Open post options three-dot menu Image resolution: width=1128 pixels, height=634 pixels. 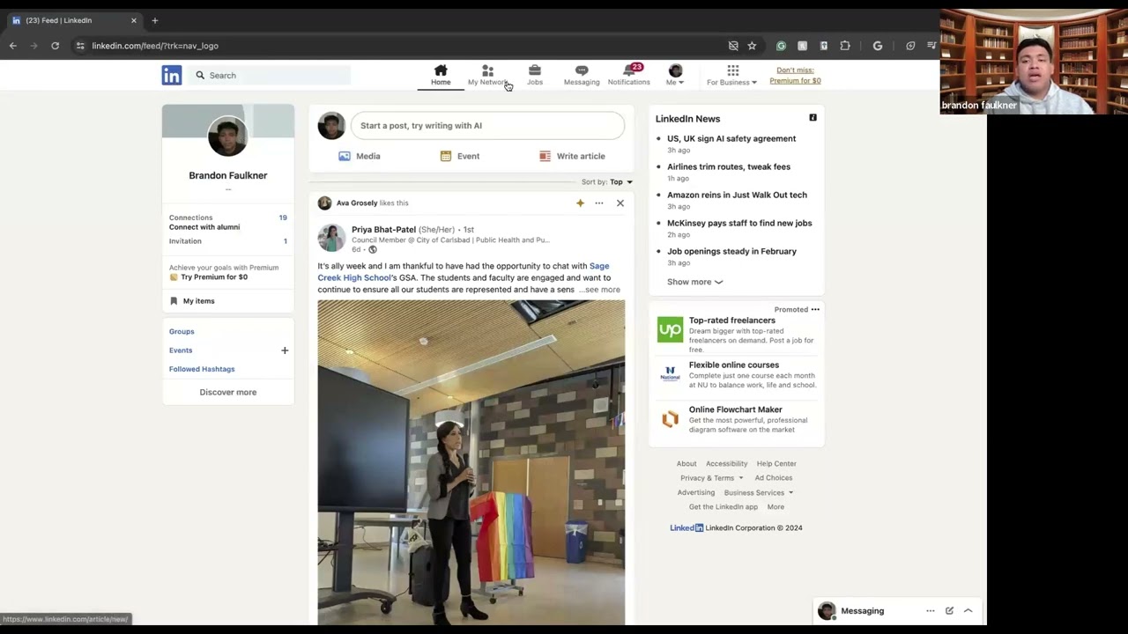[x=599, y=203]
